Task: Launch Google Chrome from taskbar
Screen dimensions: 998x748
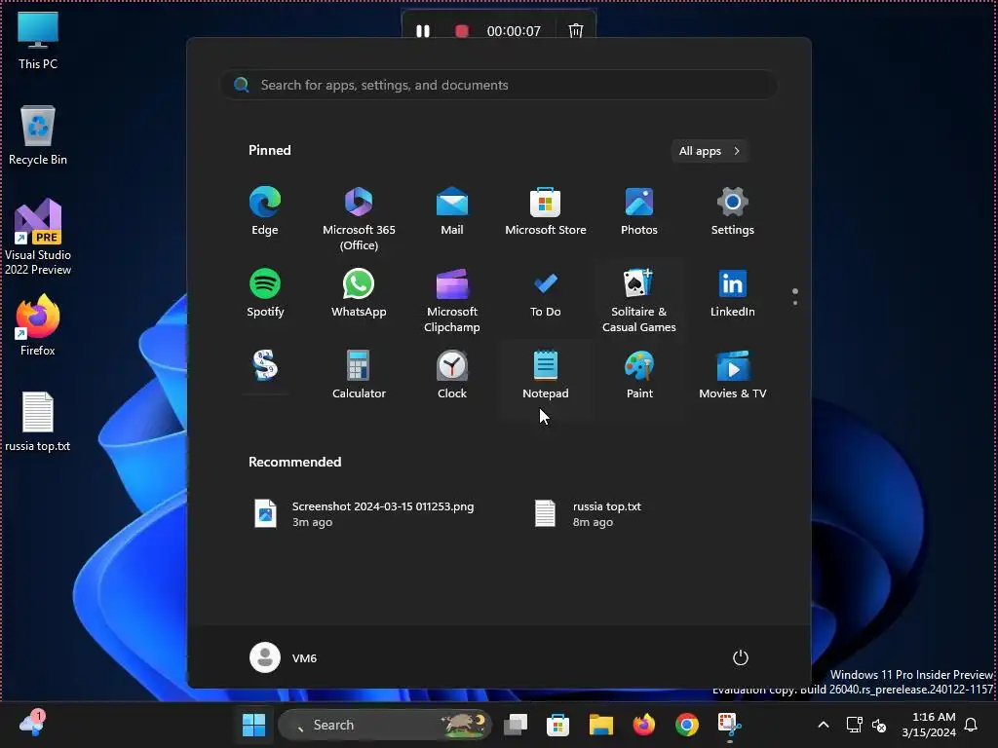Action: point(687,725)
